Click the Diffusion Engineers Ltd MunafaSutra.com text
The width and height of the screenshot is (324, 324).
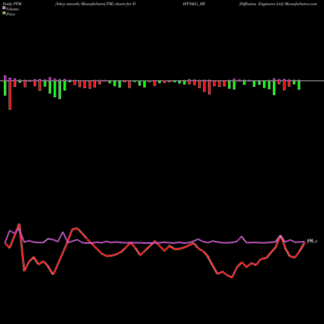click(x=278, y=4)
